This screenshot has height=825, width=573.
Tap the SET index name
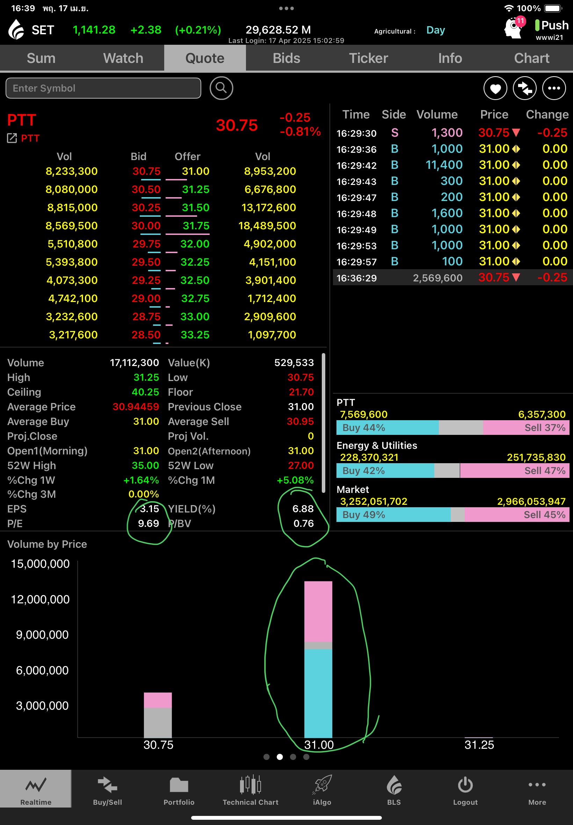point(43,30)
